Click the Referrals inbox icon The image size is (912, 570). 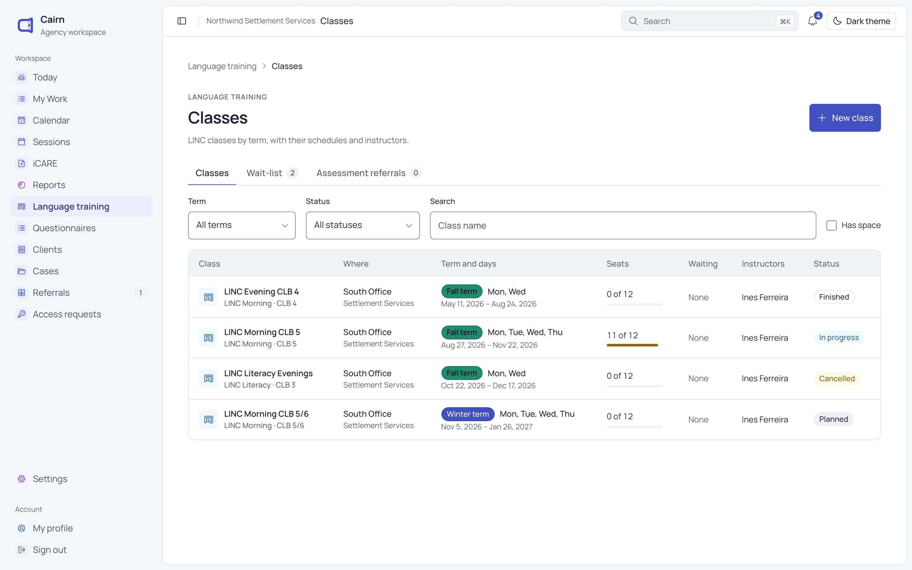click(x=22, y=293)
